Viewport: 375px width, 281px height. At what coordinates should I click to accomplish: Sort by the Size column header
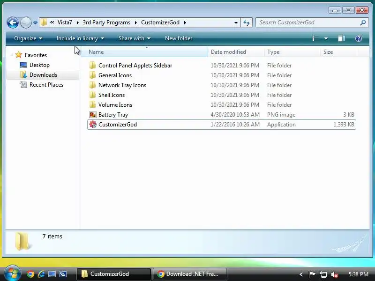pos(339,52)
